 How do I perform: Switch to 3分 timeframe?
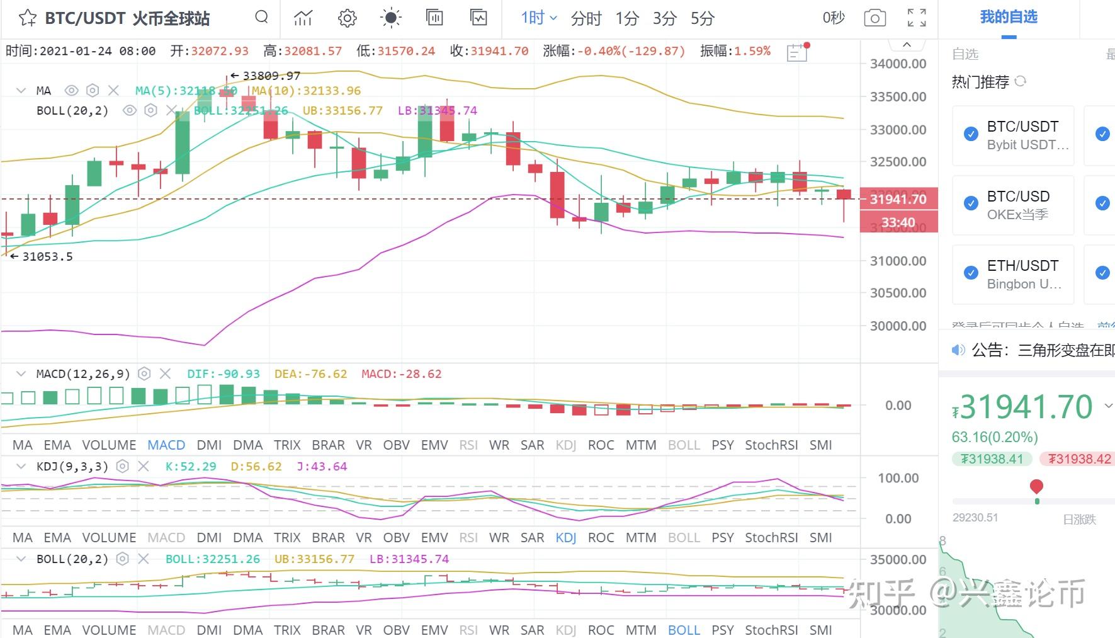tap(665, 18)
